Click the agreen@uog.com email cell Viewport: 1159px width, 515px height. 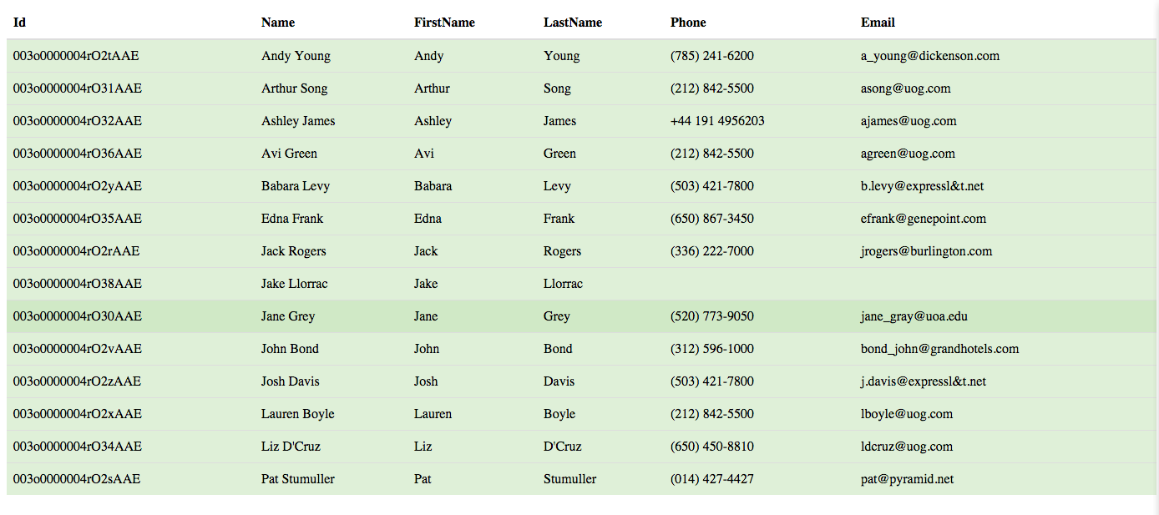[908, 154]
